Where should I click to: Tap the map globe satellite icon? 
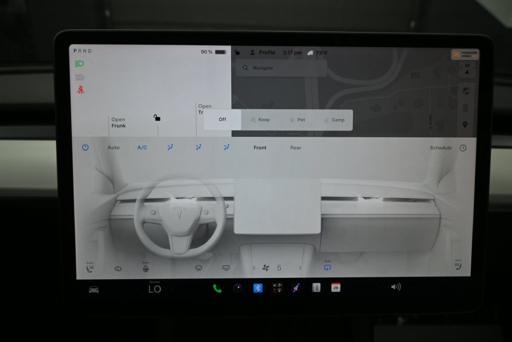(x=466, y=91)
